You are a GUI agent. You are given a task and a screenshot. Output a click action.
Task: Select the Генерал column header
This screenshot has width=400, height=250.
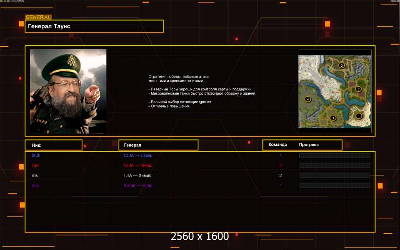pyautogui.click(x=158, y=145)
